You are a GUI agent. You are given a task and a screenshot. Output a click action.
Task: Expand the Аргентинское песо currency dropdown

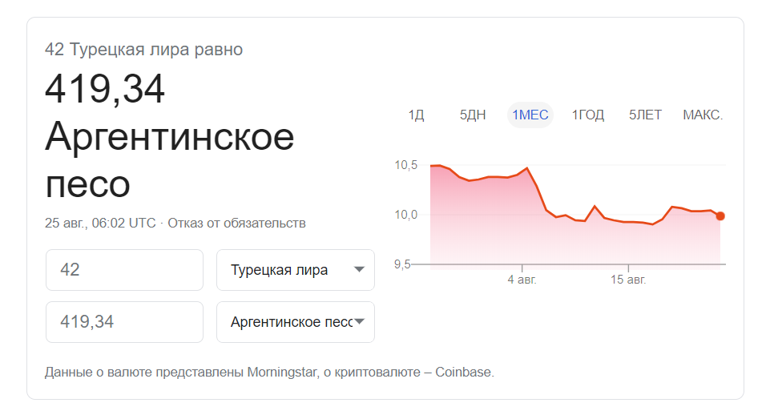(295, 322)
